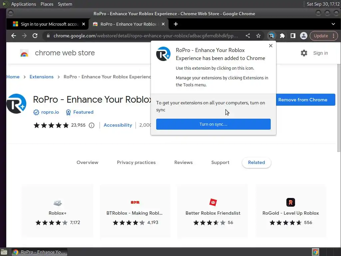The height and width of the screenshot is (256, 341).
Task: Open the web store settings gear
Action: click(x=304, y=53)
